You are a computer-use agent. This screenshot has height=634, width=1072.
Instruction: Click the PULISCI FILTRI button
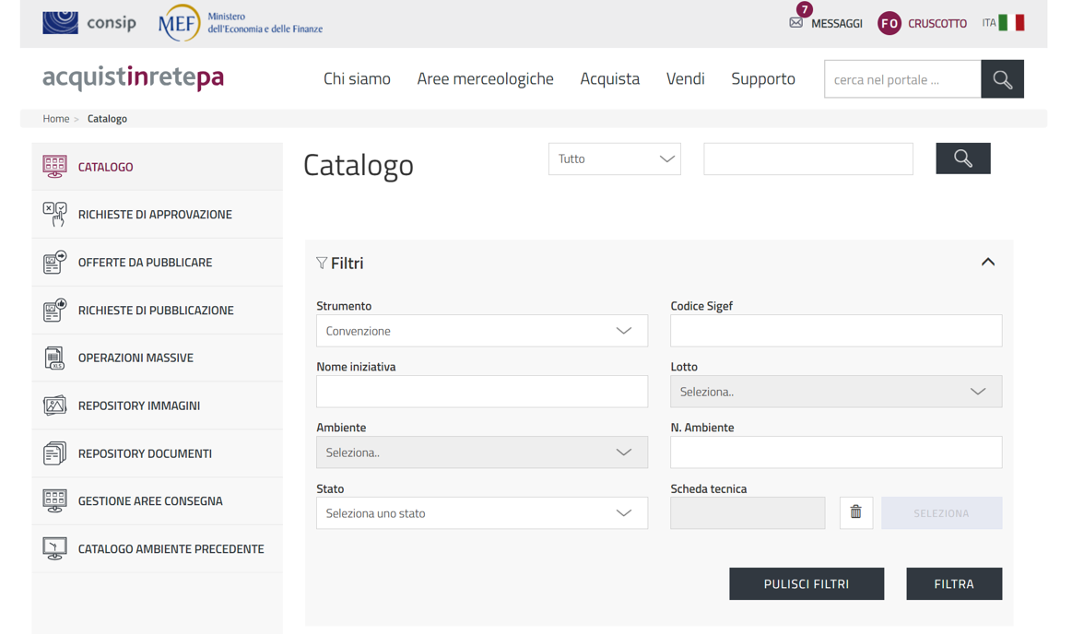tap(806, 584)
